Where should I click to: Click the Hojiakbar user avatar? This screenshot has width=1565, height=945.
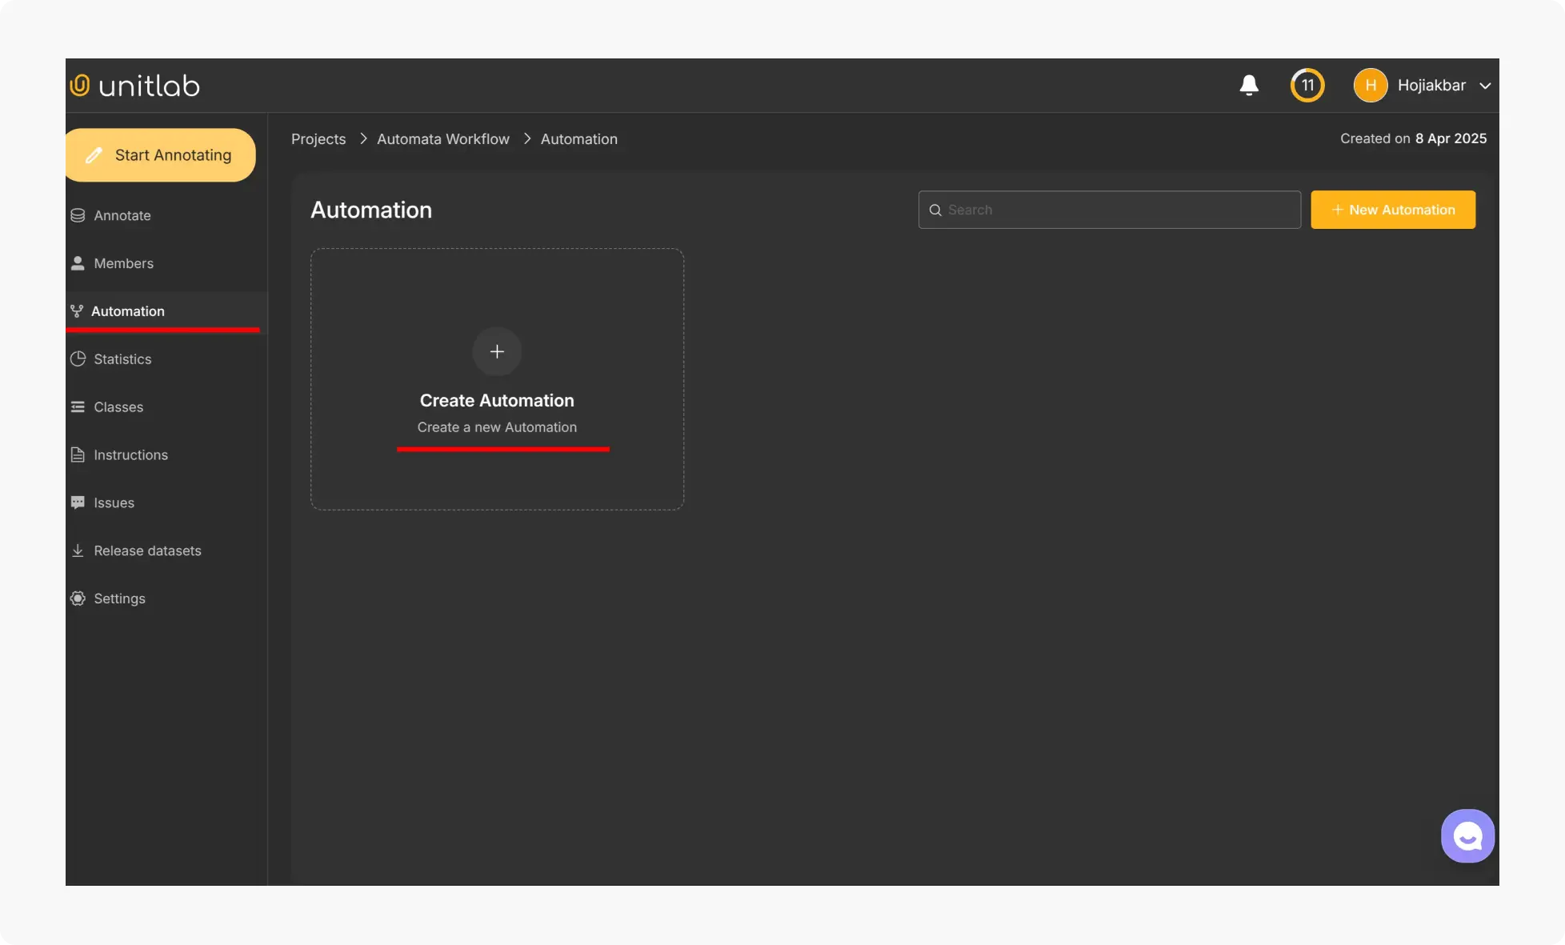1370,86
